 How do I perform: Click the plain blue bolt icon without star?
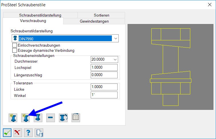coord(38,118)
